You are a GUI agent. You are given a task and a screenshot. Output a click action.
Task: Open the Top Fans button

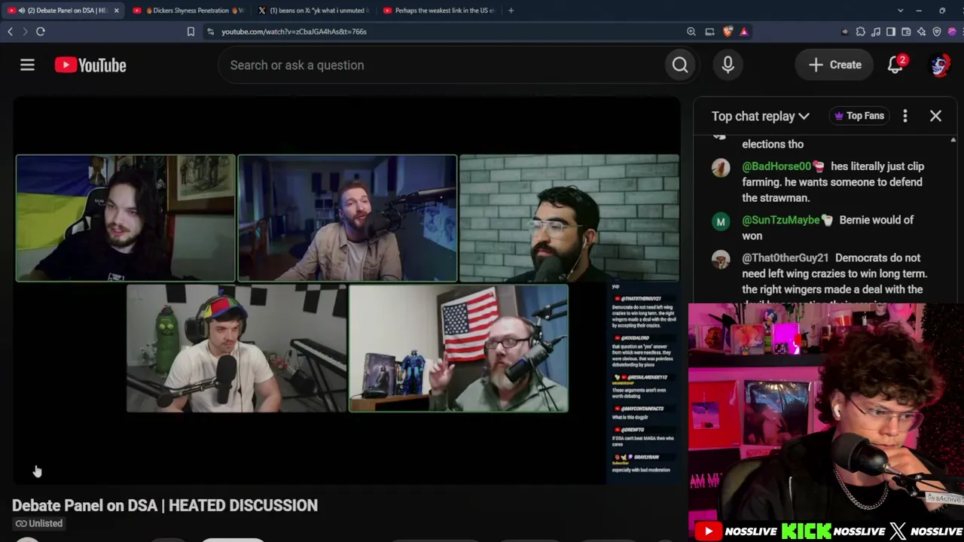tap(859, 116)
